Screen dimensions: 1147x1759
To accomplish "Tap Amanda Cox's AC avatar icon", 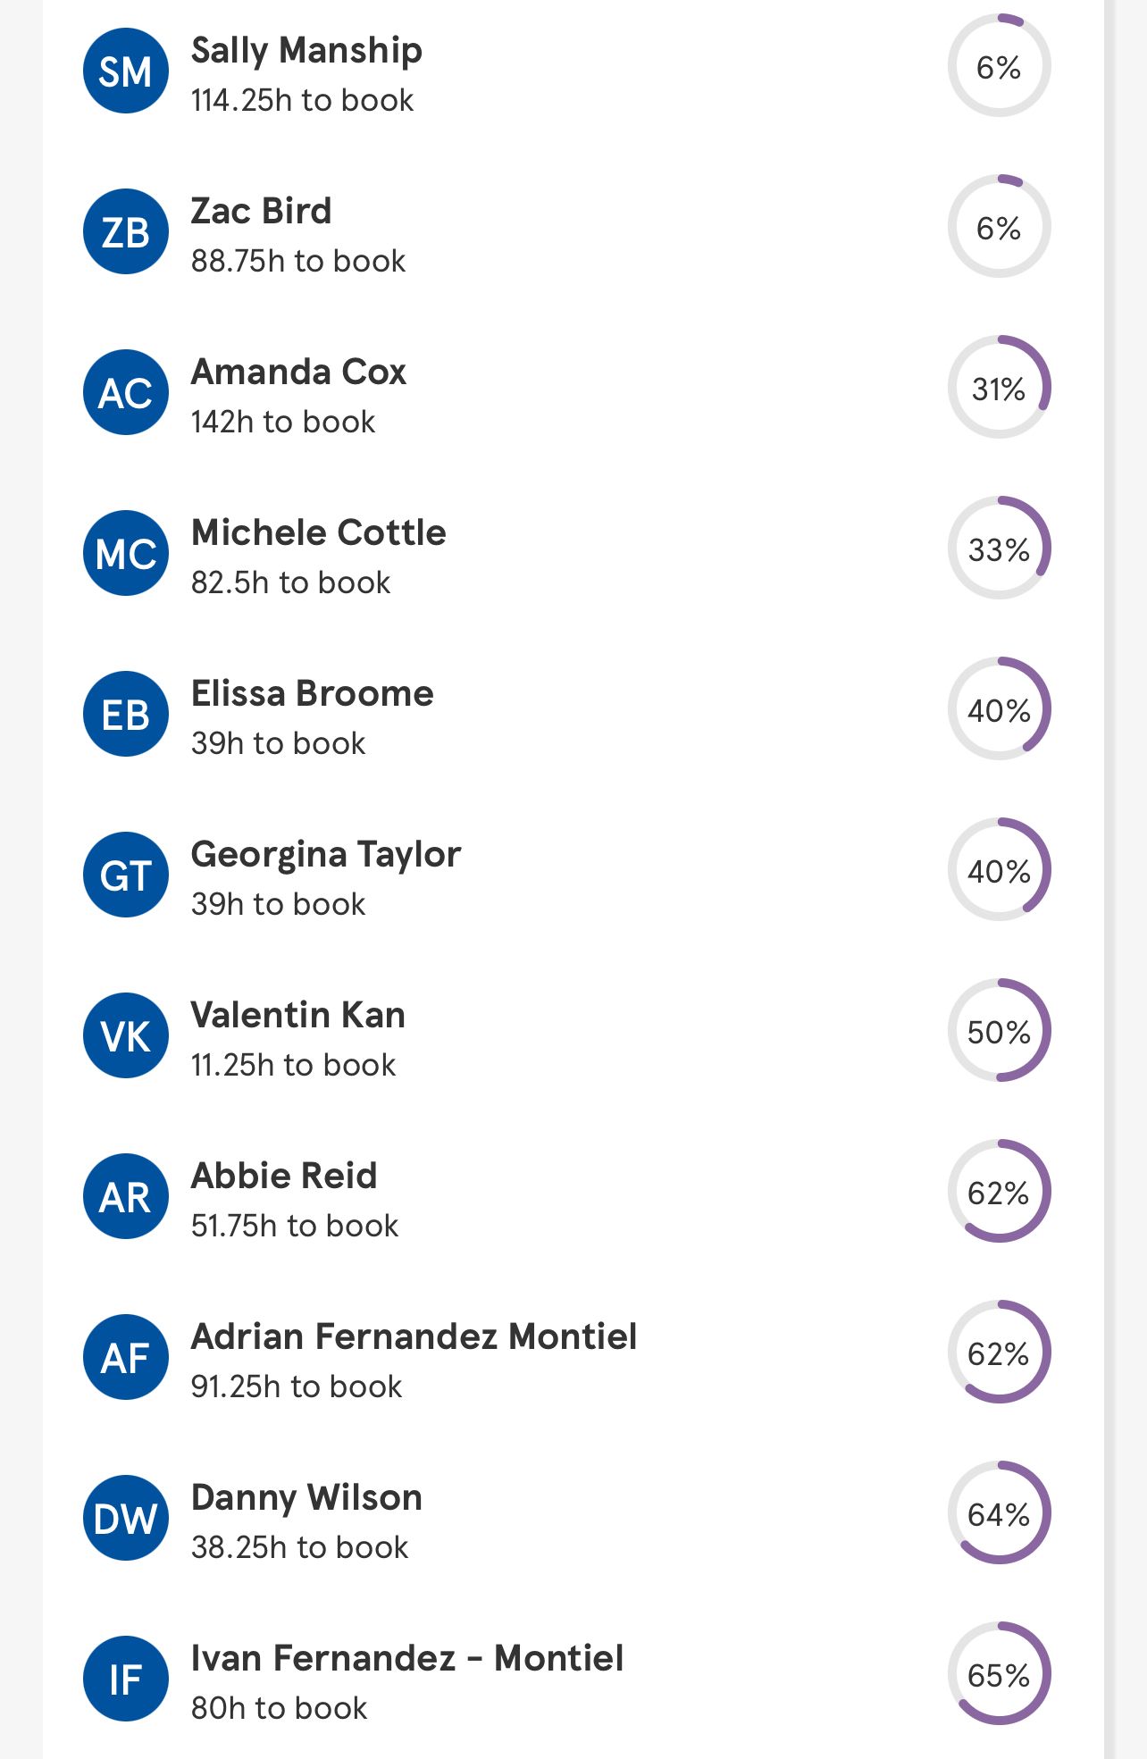I will (x=126, y=392).
